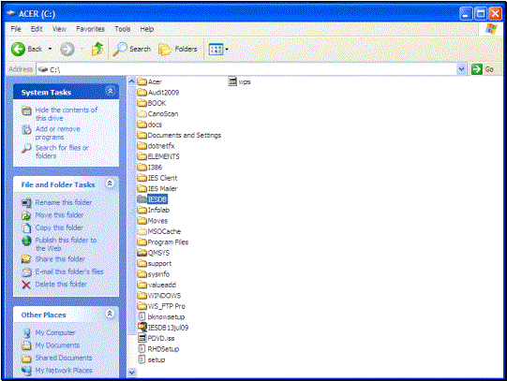Screen dimensions: 507x381
Task: Select the IESDB13jul09 file icon
Action: [x=142, y=327]
